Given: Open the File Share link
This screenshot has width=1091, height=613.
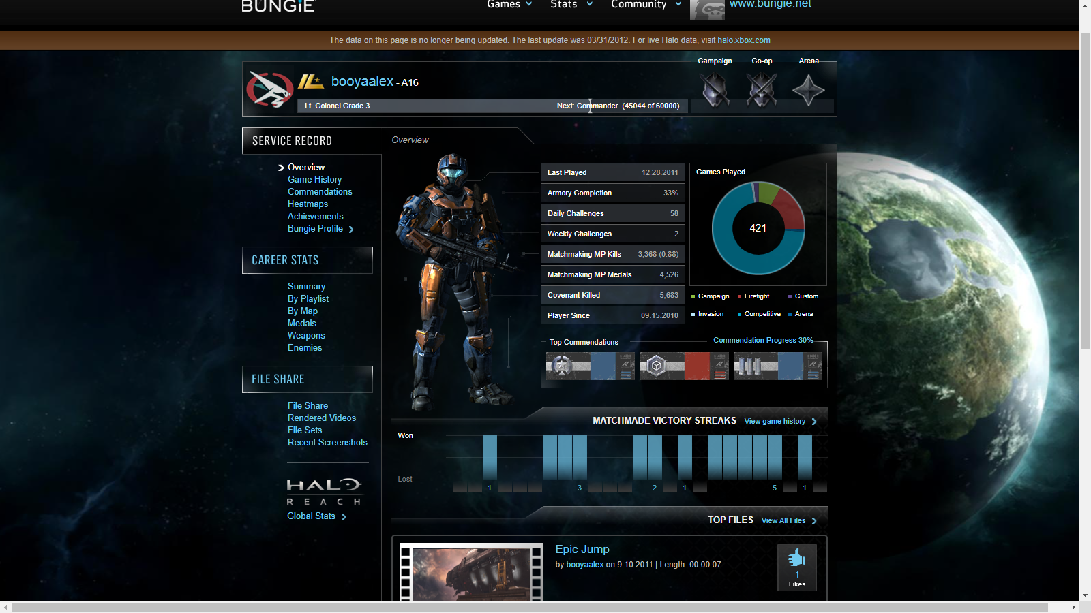Looking at the screenshot, I should [x=308, y=405].
